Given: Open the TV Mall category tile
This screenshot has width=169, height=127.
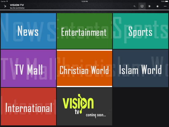Looking at the screenshot, I should pyautogui.click(x=28, y=68).
